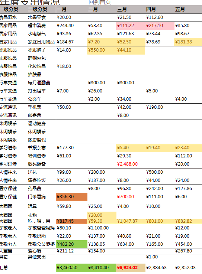Select the red value ¥2,488.00

pyautogui.click(x=128, y=164)
